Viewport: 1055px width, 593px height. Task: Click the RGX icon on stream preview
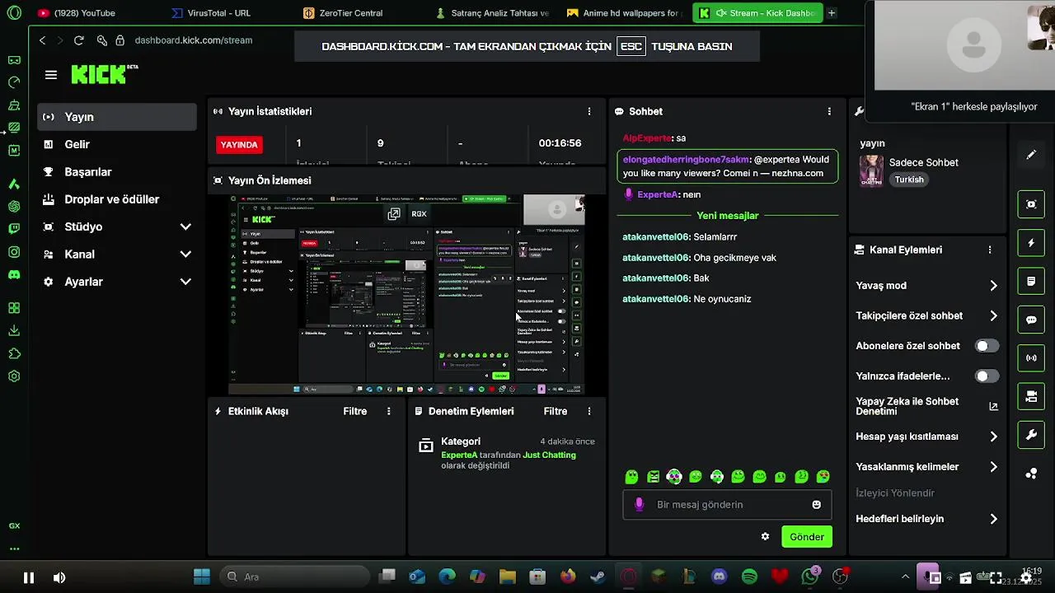[x=419, y=214]
